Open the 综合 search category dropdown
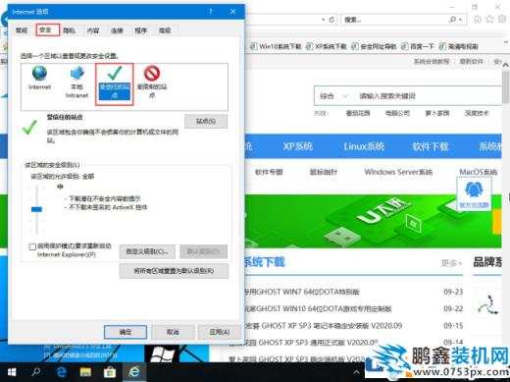This screenshot has width=510, height=382. [333, 96]
